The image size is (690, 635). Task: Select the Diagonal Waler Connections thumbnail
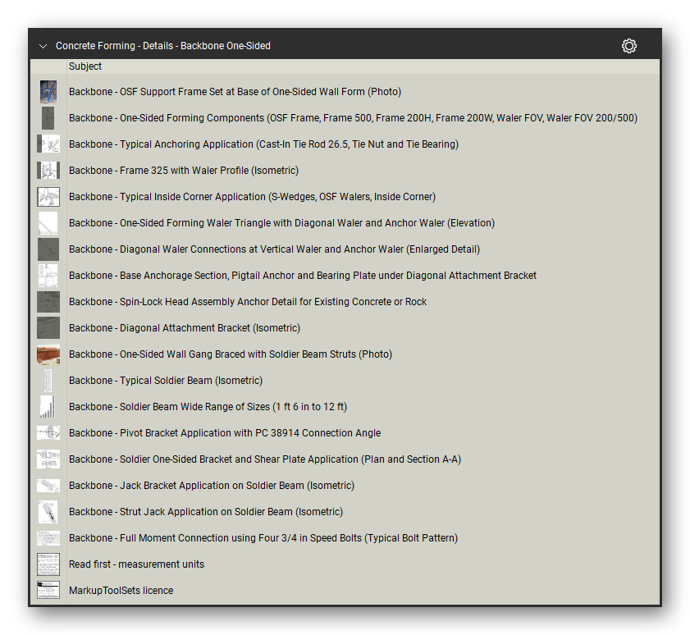tap(48, 249)
